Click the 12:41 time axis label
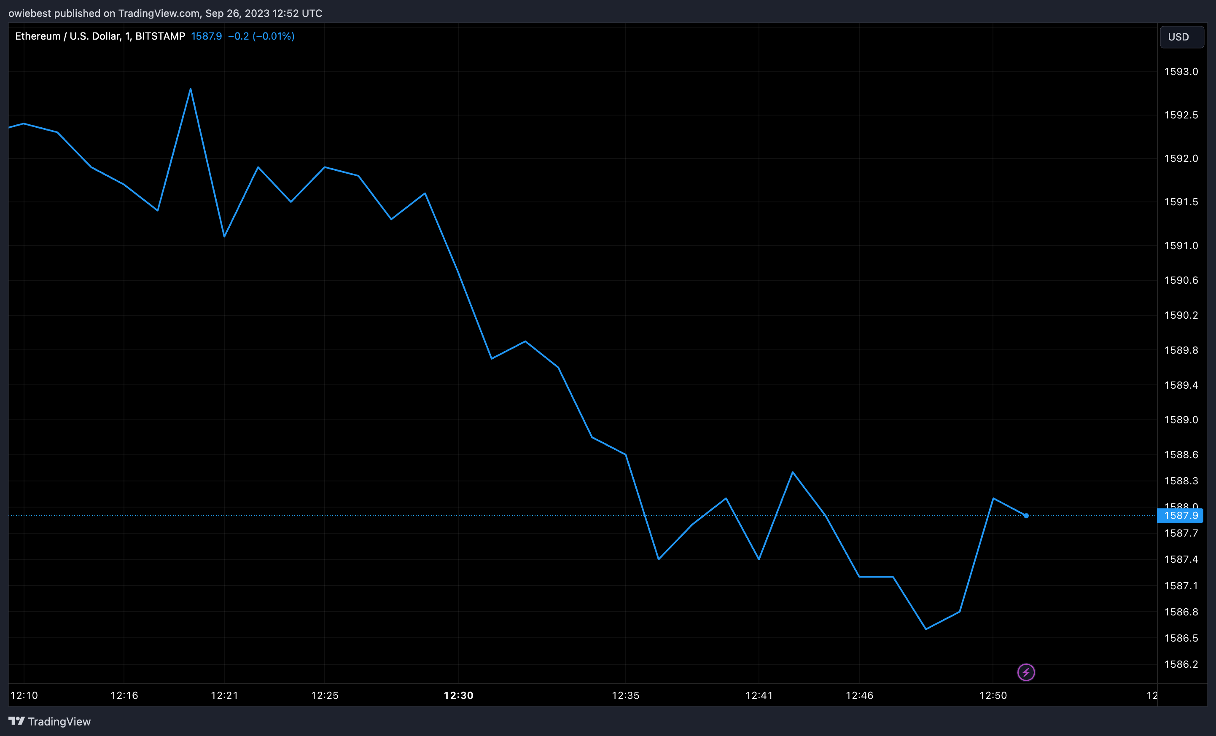 click(x=759, y=695)
